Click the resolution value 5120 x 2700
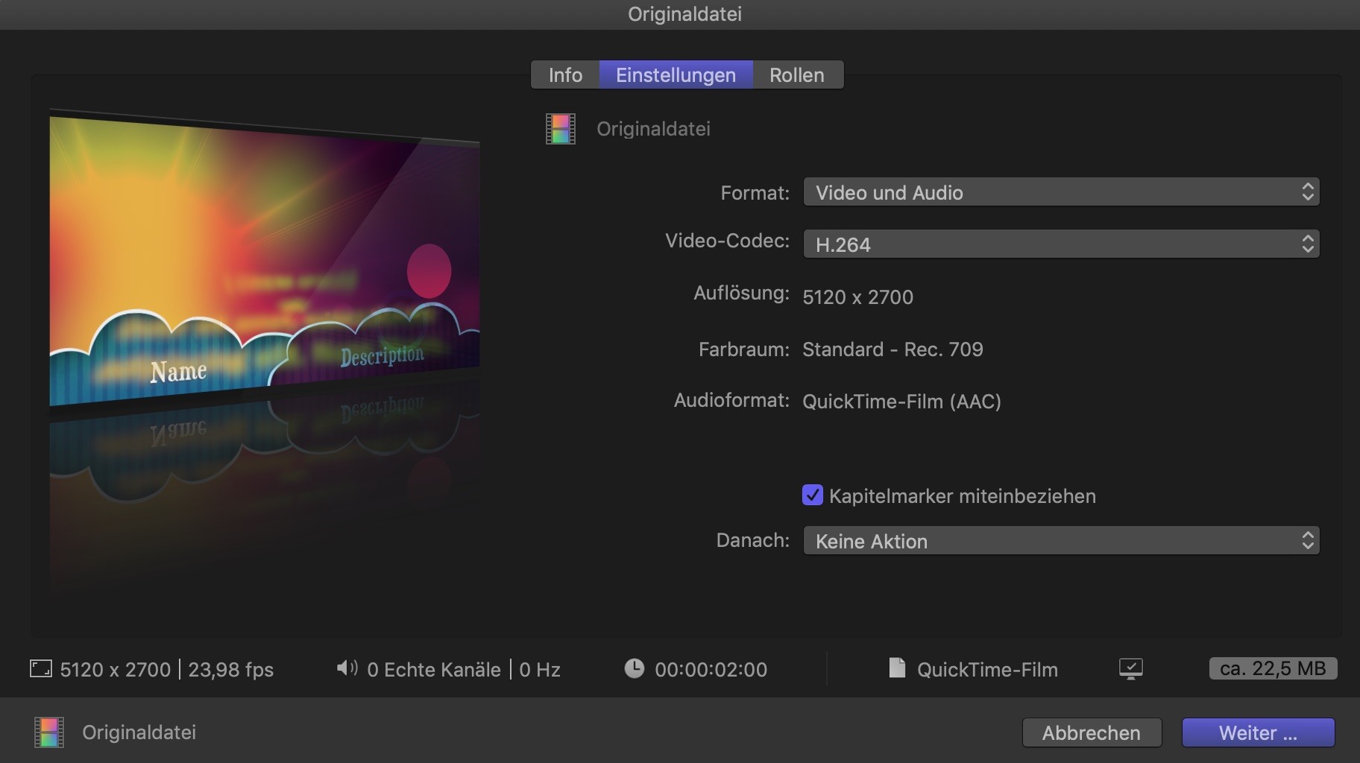Viewport: 1360px width, 763px height. click(857, 297)
